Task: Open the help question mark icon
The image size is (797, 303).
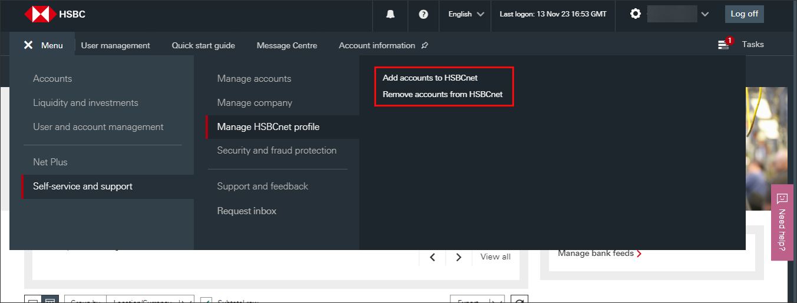Action: pos(423,14)
